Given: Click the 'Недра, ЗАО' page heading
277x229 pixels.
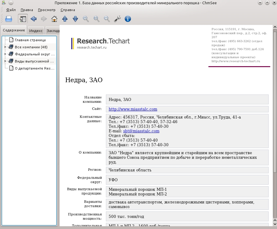Looking at the screenshot, I should [84, 80].
